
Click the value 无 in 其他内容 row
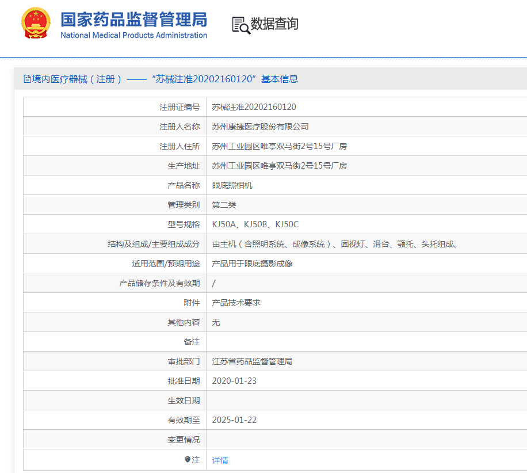tap(216, 322)
